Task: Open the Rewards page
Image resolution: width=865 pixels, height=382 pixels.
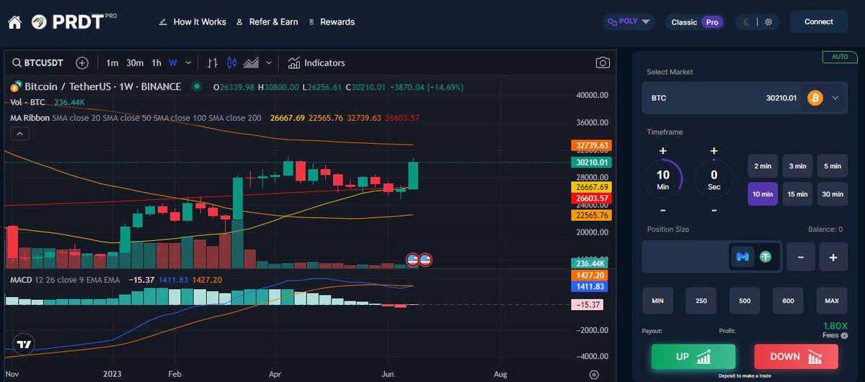Action: (331, 22)
